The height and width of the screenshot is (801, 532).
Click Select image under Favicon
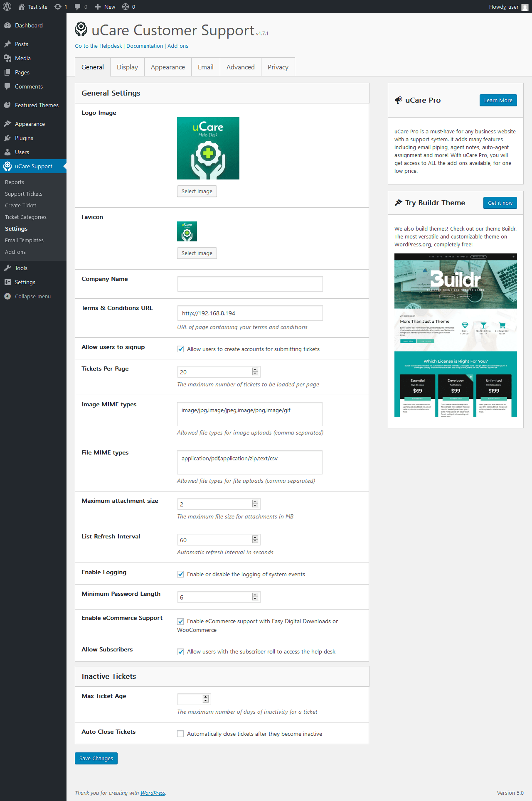point(197,253)
